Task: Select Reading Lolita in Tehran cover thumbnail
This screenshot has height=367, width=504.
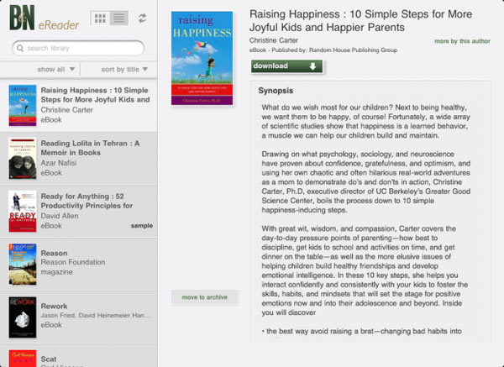Action: [x=22, y=157]
